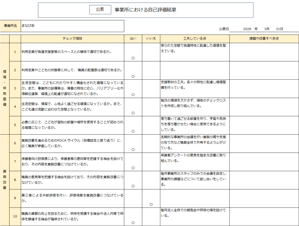299x226 pixels.
Task: Select item 9 third-party evaluation question text
Action: [72, 198]
